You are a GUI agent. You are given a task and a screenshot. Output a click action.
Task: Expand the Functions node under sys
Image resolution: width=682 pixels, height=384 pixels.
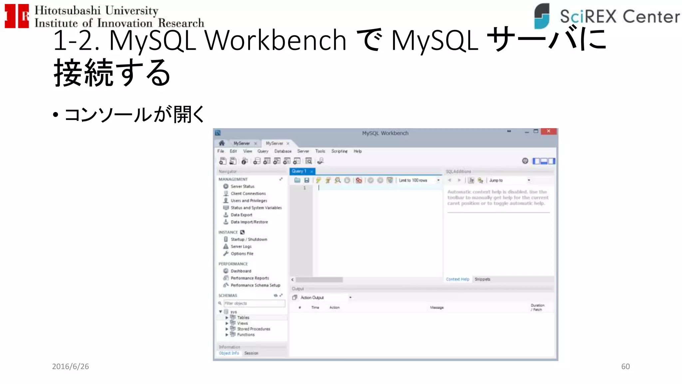(227, 335)
